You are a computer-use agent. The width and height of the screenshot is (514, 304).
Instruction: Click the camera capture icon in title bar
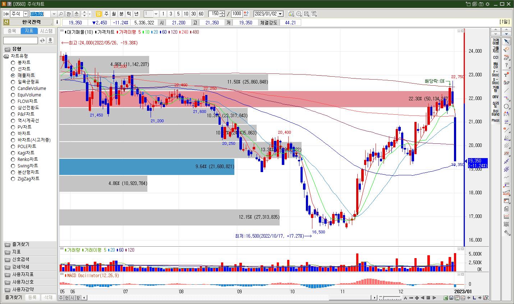481,4
